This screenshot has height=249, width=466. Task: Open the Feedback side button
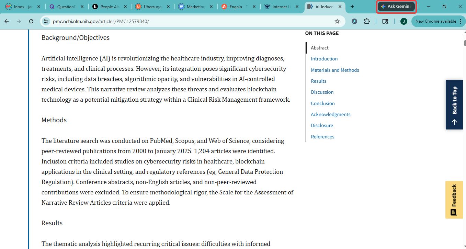pyautogui.click(x=454, y=200)
